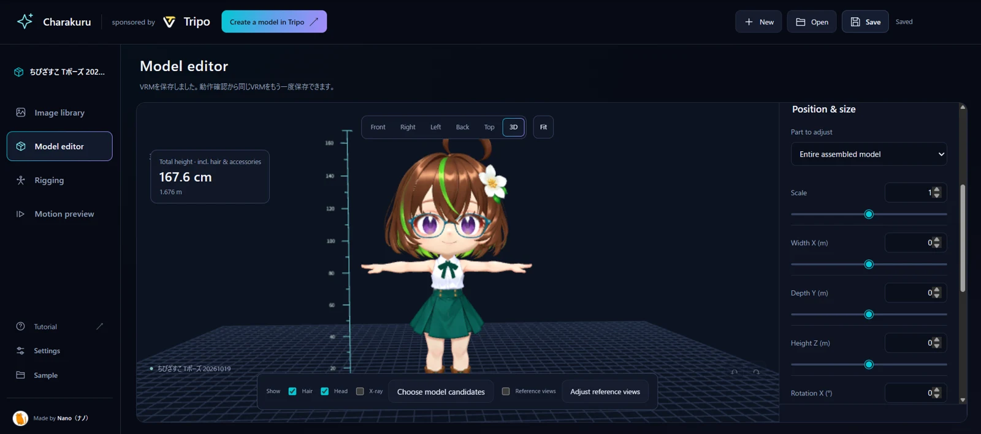Switch viewport to Back view
The width and height of the screenshot is (981, 434).
[462, 127]
